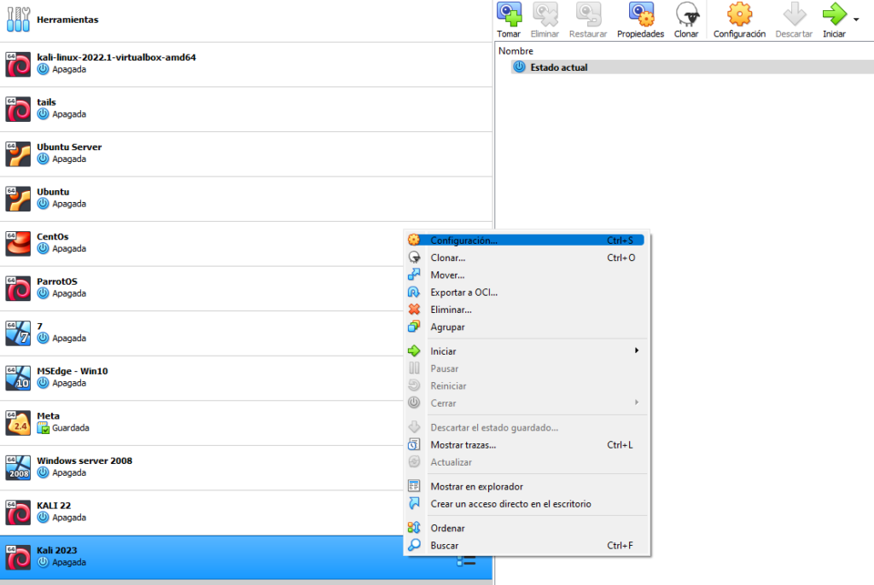The width and height of the screenshot is (874, 585).
Task: Choose Mostrar en explorador menu entry
Action: tap(525, 486)
